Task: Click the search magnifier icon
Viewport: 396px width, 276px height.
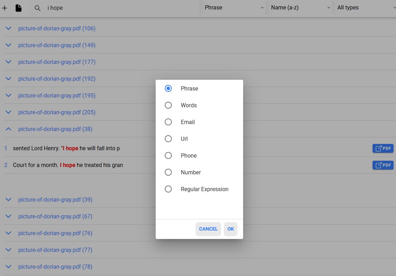Action: click(x=37, y=8)
